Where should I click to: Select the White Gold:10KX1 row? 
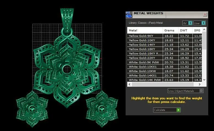165,67
